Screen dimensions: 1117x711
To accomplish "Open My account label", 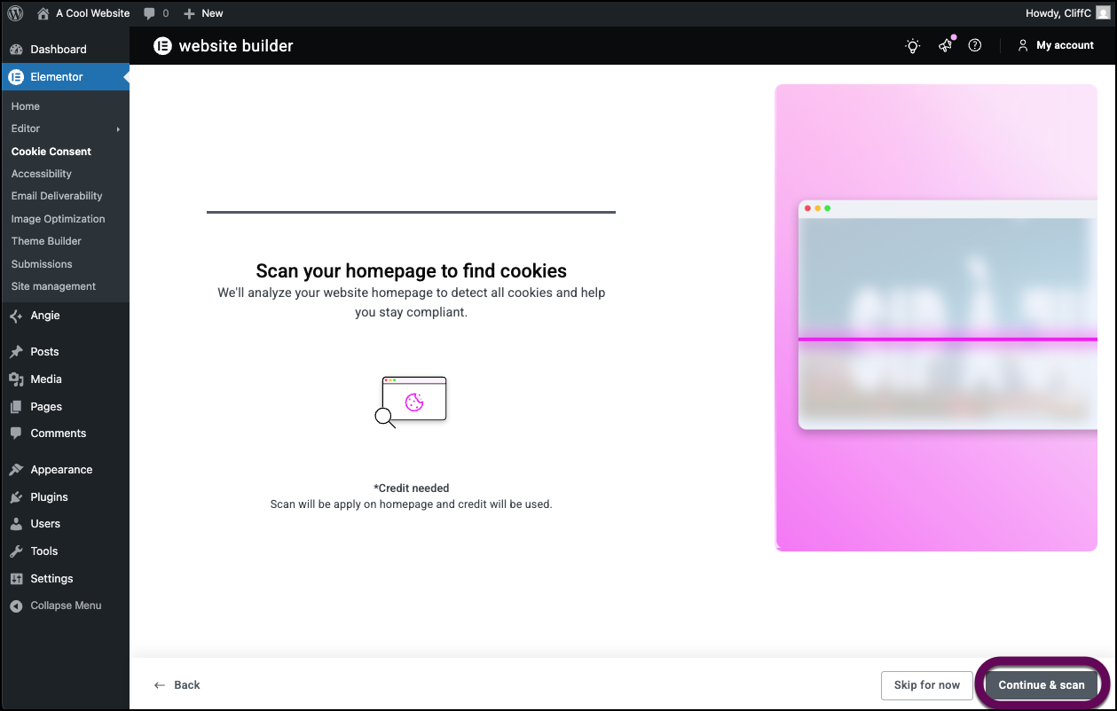I will point(1066,45).
